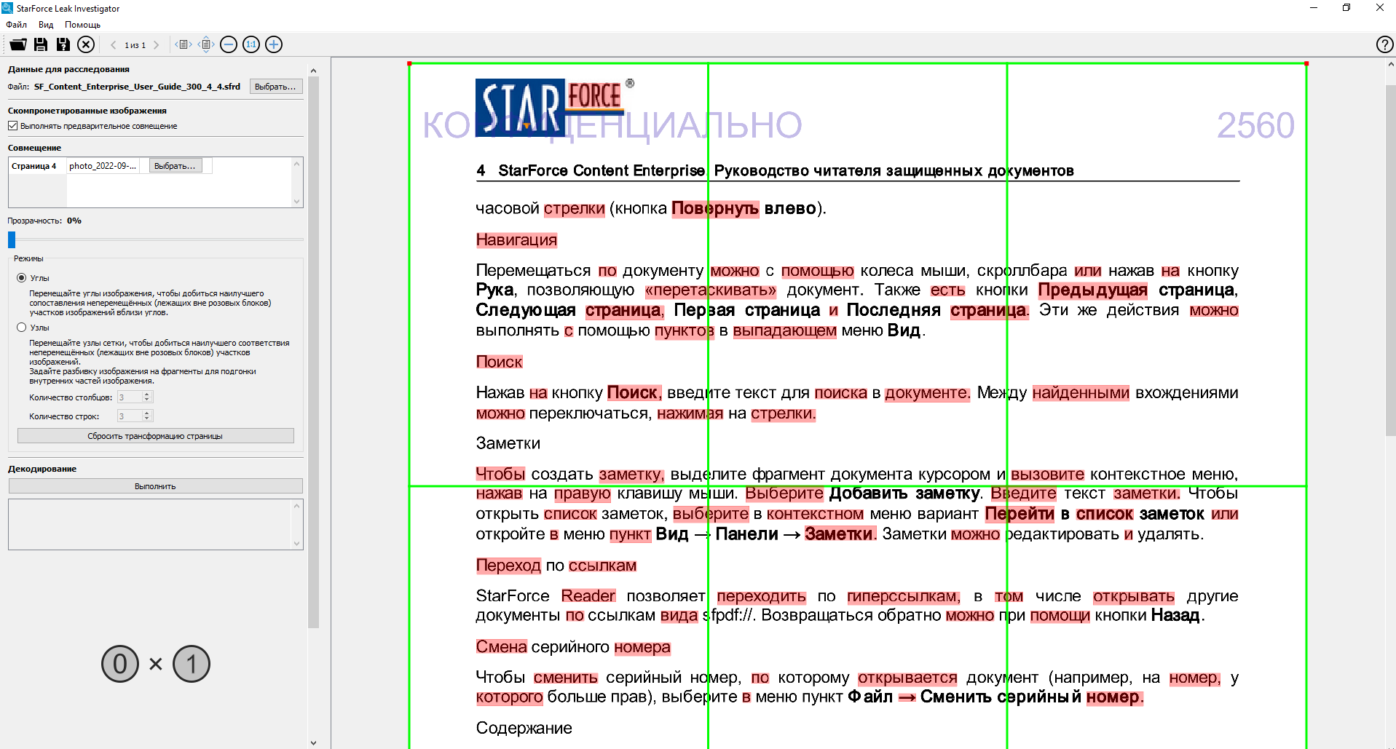Select the Узлы mode radio button

tap(22, 328)
